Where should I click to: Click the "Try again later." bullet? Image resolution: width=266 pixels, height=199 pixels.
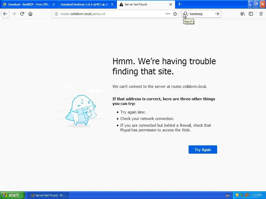click(x=133, y=112)
